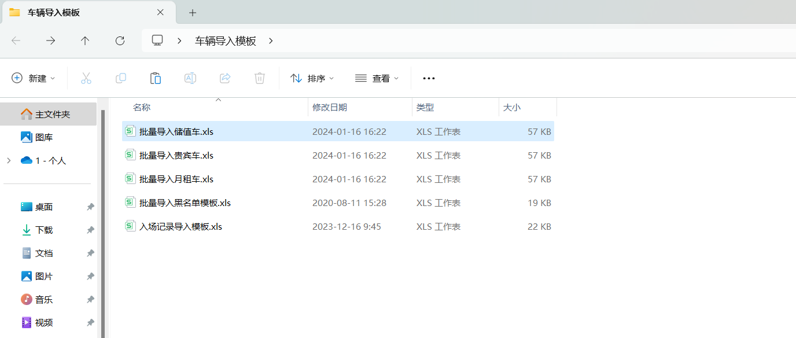Select file name 入场记录导入模板.xls
Image resolution: width=796 pixels, height=338 pixels.
coord(181,227)
